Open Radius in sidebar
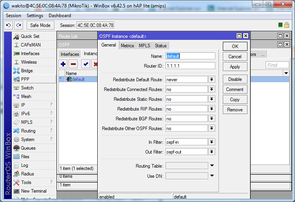295x202 pixels. click(34, 174)
